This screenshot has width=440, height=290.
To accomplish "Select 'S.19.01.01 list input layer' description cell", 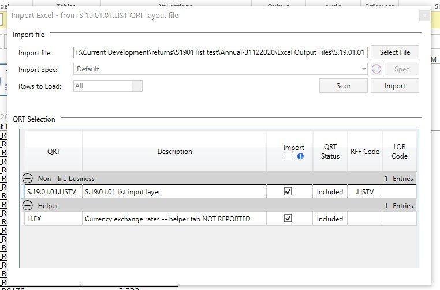I will tap(174, 191).
